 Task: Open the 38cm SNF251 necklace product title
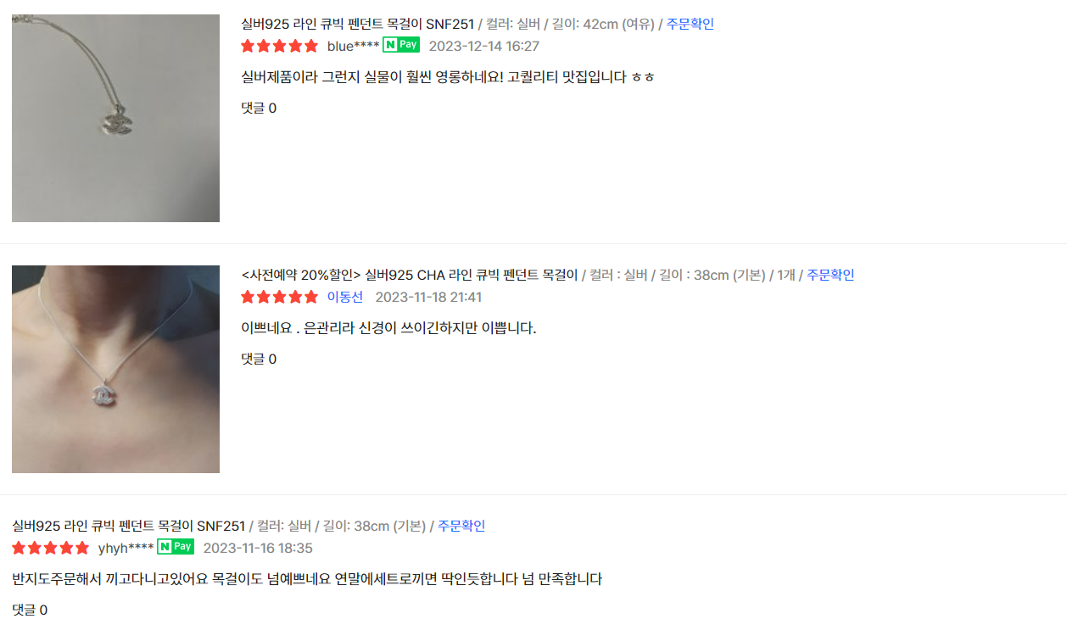pyautogui.click(x=128, y=526)
